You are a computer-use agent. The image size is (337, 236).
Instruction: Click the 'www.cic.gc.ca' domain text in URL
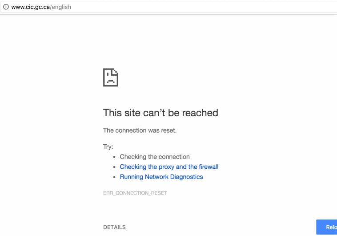[30, 7]
